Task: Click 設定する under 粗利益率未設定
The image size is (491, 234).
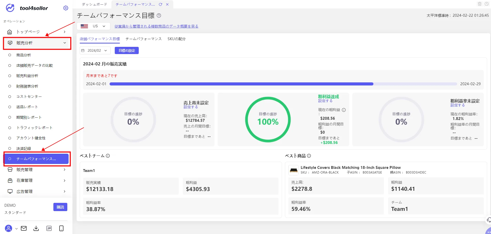Action: (458, 105)
